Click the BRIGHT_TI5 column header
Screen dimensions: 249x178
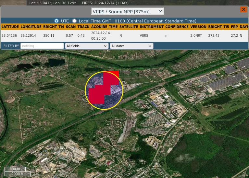[x=218, y=27]
